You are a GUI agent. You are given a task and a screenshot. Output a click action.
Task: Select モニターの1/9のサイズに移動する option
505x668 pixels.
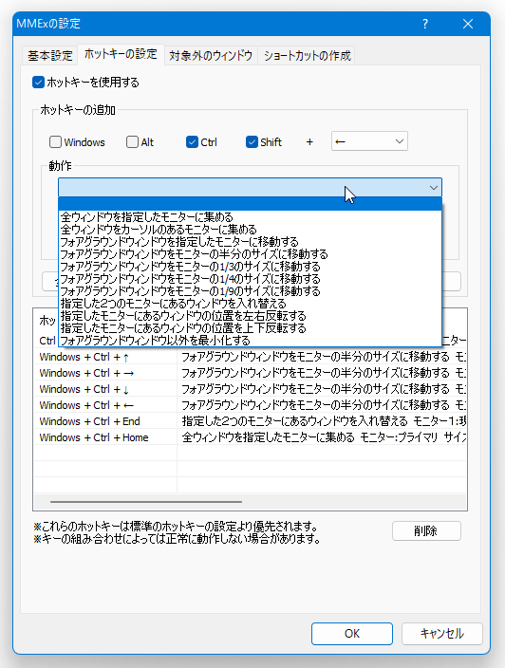pyautogui.click(x=251, y=291)
